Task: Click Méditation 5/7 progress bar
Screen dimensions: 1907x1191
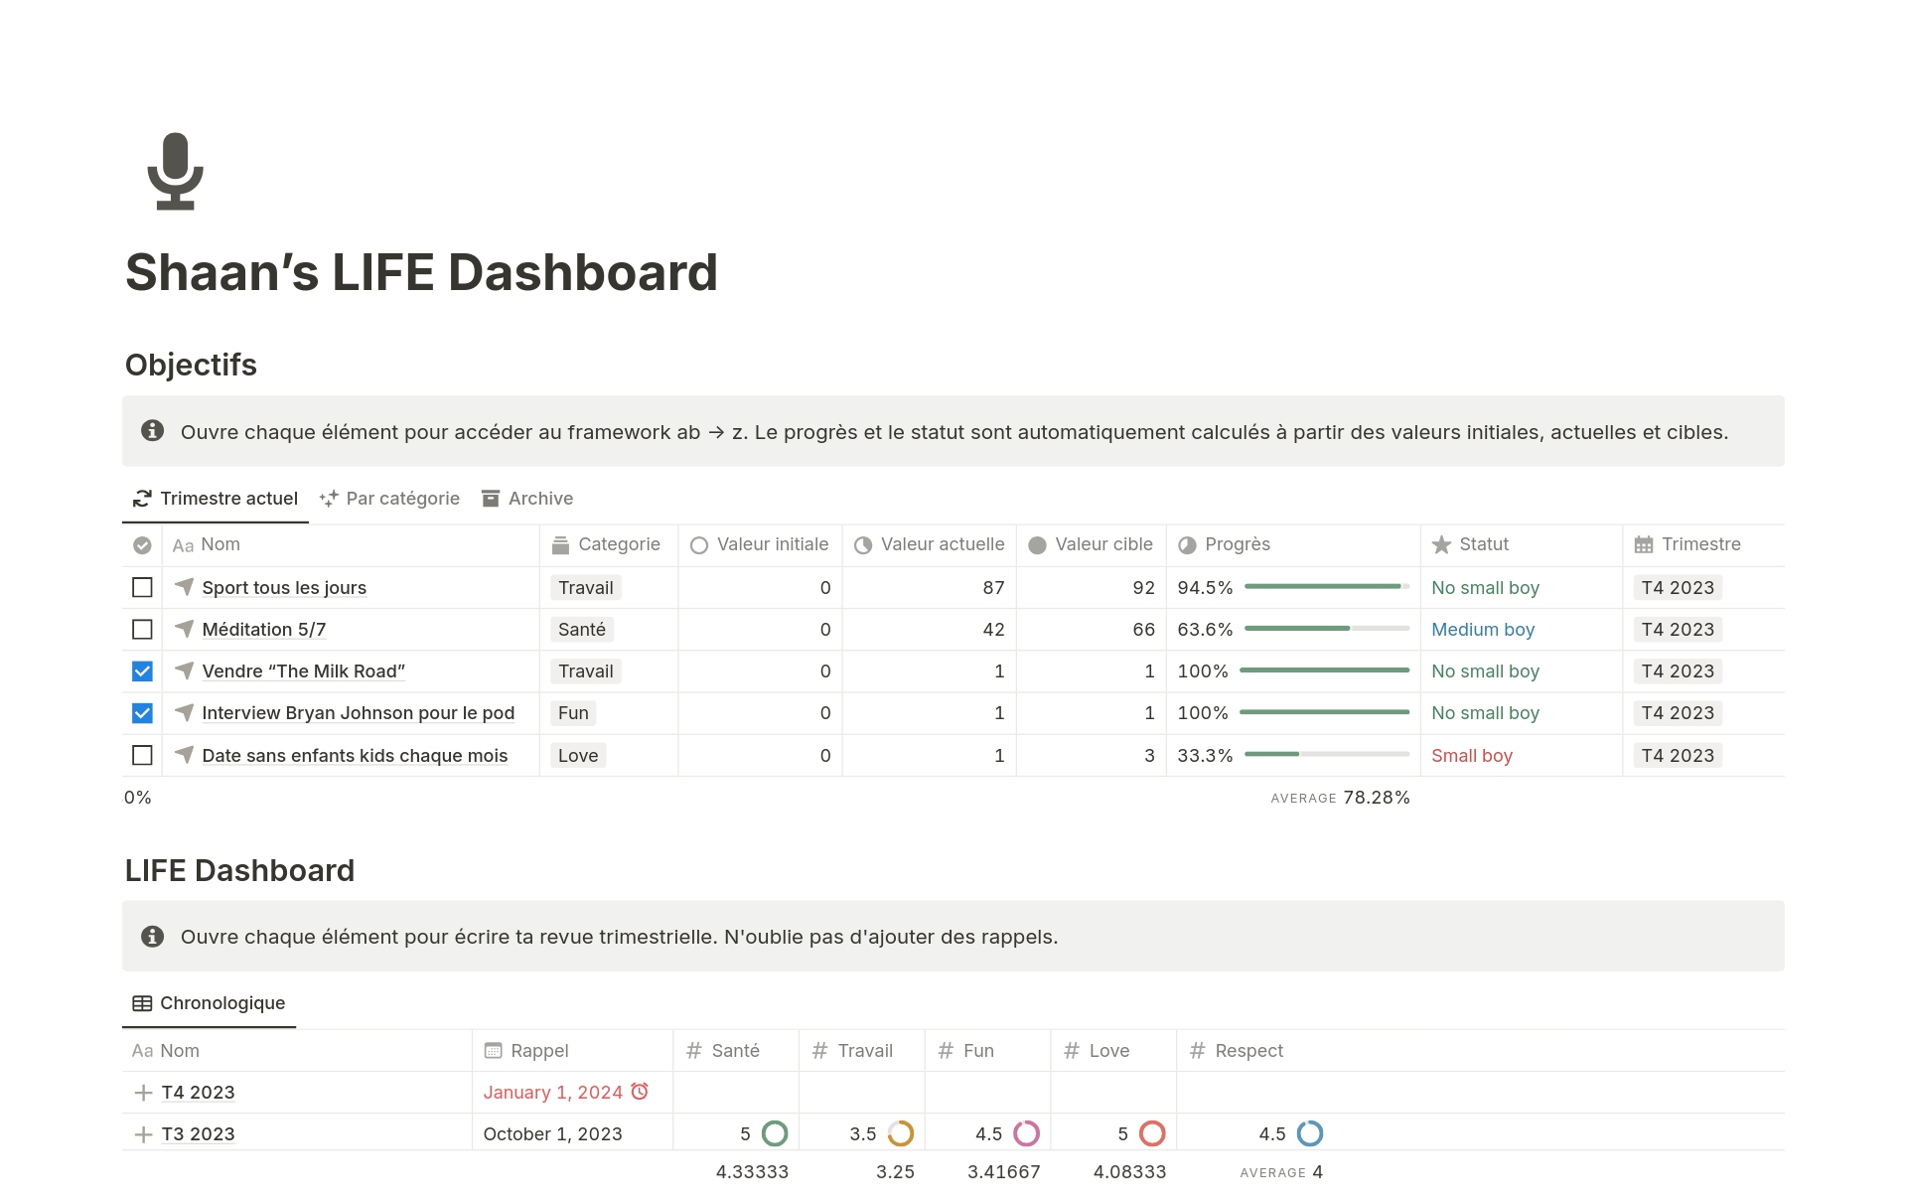Action: [1326, 629]
